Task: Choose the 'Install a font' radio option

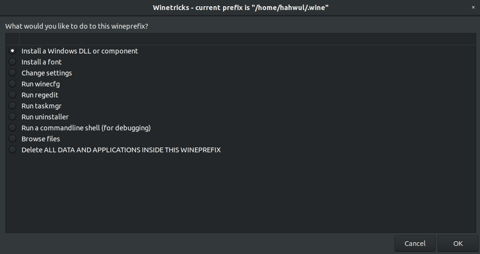Action: pyautogui.click(x=12, y=62)
